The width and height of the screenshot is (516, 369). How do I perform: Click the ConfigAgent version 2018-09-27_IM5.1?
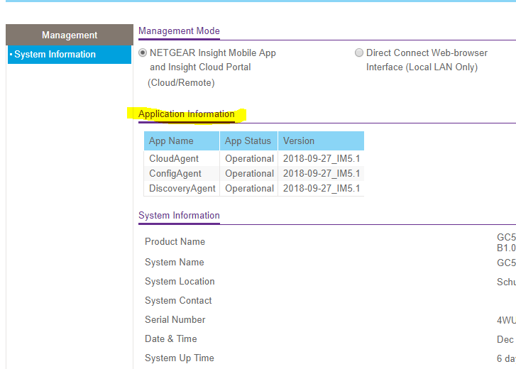point(322,174)
